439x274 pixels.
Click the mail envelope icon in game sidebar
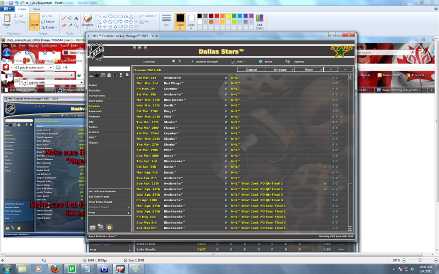(93, 227)
